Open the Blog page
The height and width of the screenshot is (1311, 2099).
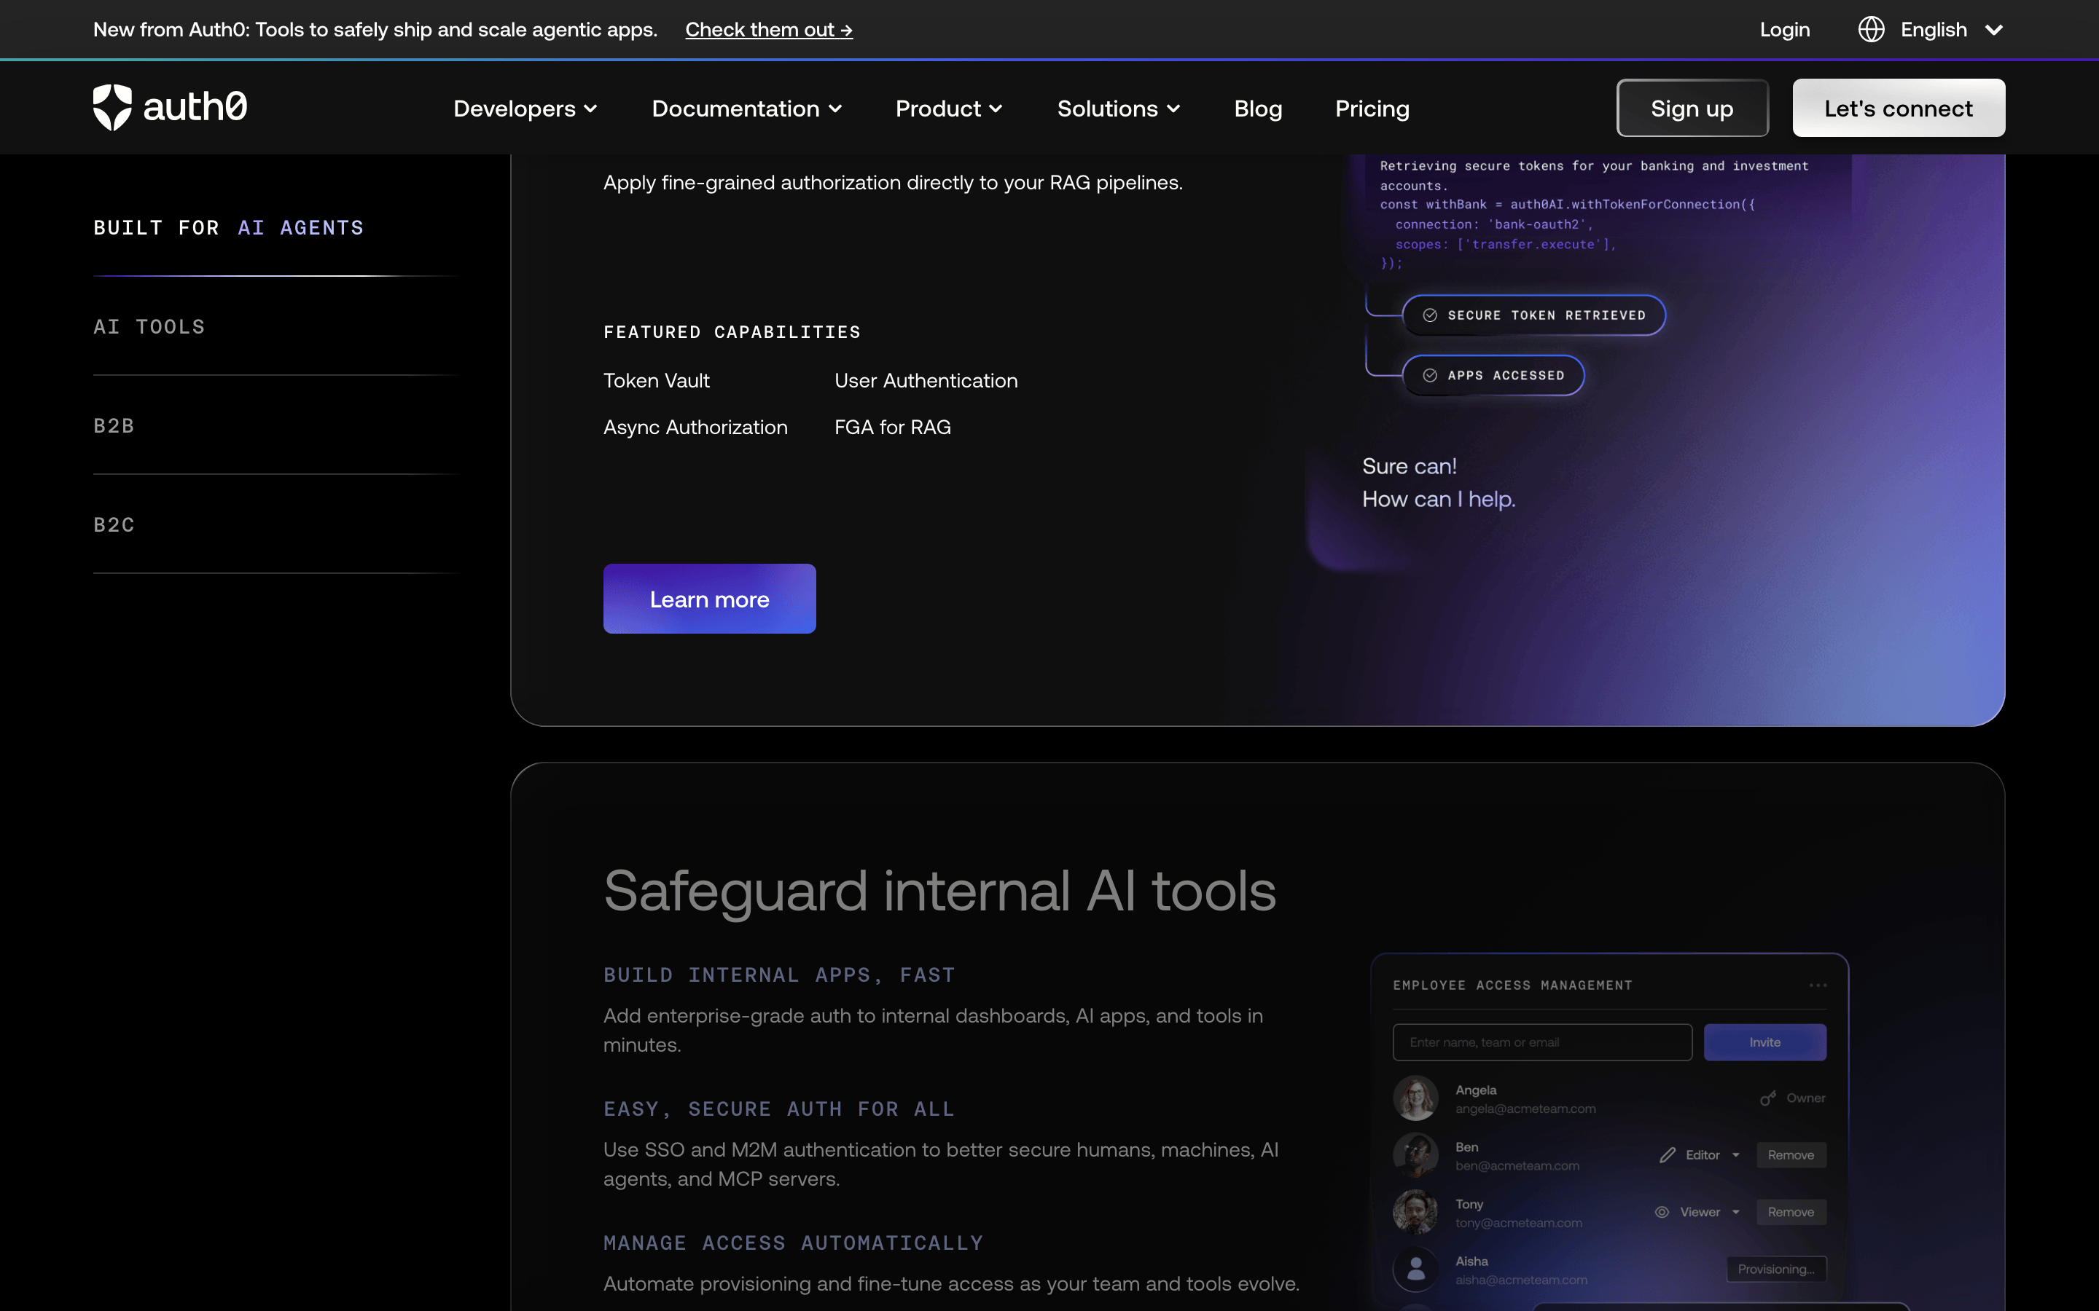tap(1258, 109)
